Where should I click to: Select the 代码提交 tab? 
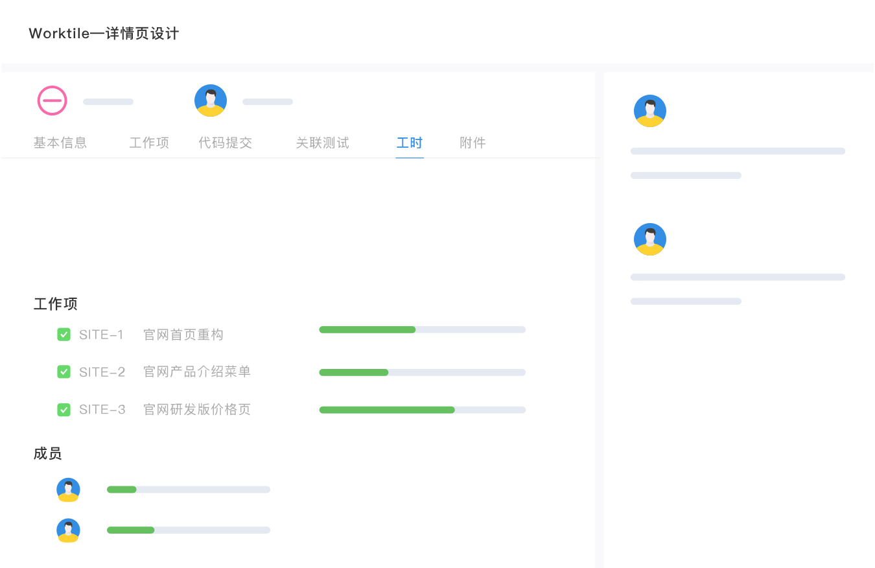click(x=226, y=143)
